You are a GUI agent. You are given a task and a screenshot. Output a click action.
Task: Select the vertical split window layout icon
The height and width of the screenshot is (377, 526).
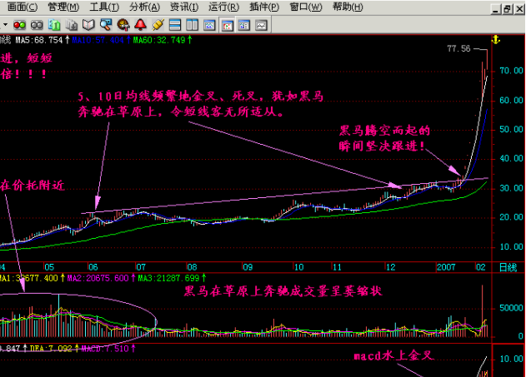tap(193, 25)
